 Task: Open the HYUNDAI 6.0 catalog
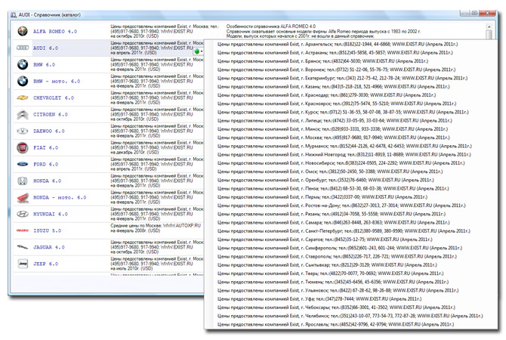click(x=51, y=214)
